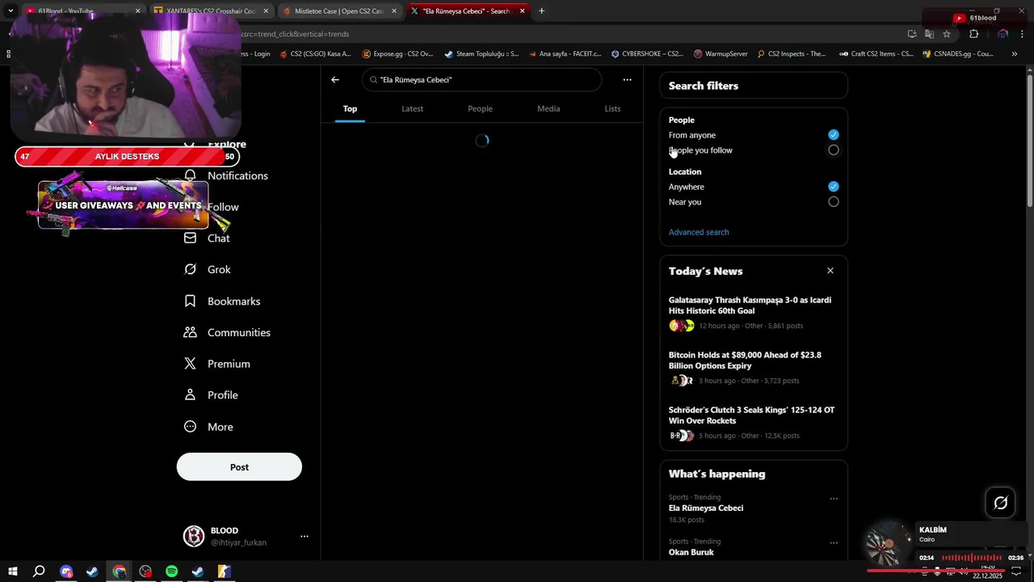Open the WarmupServer bookmark
Screen dimensions: 1034x582
721,54
